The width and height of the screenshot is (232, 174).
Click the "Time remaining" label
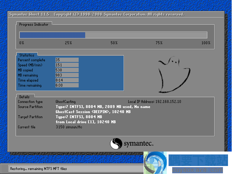(x=30, y=86)
